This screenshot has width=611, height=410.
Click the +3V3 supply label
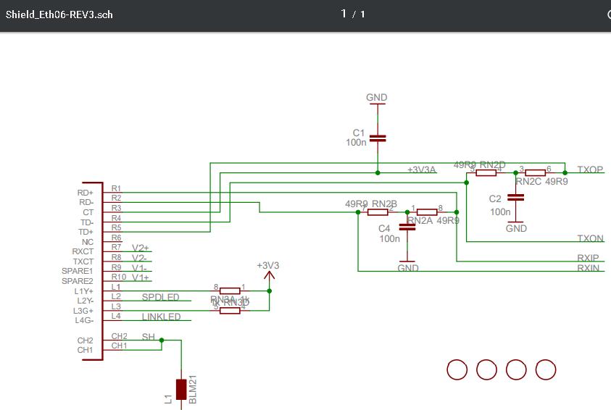click(268, 266)
